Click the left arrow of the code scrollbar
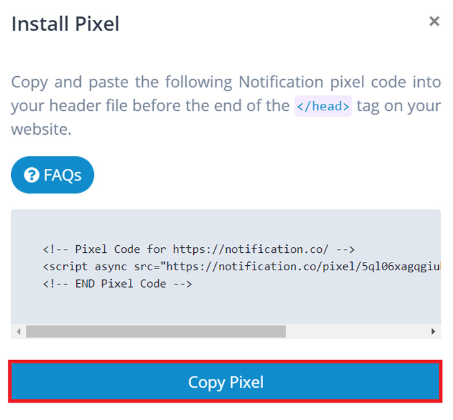The image size is (453, 420). pos(19,332)
